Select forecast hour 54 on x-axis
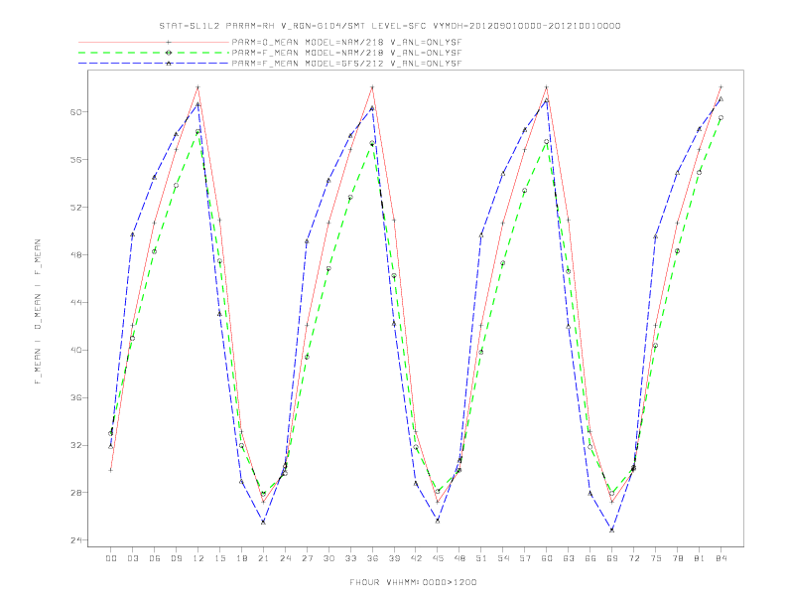The image size is (786, 608). click(x=503, y=558)
